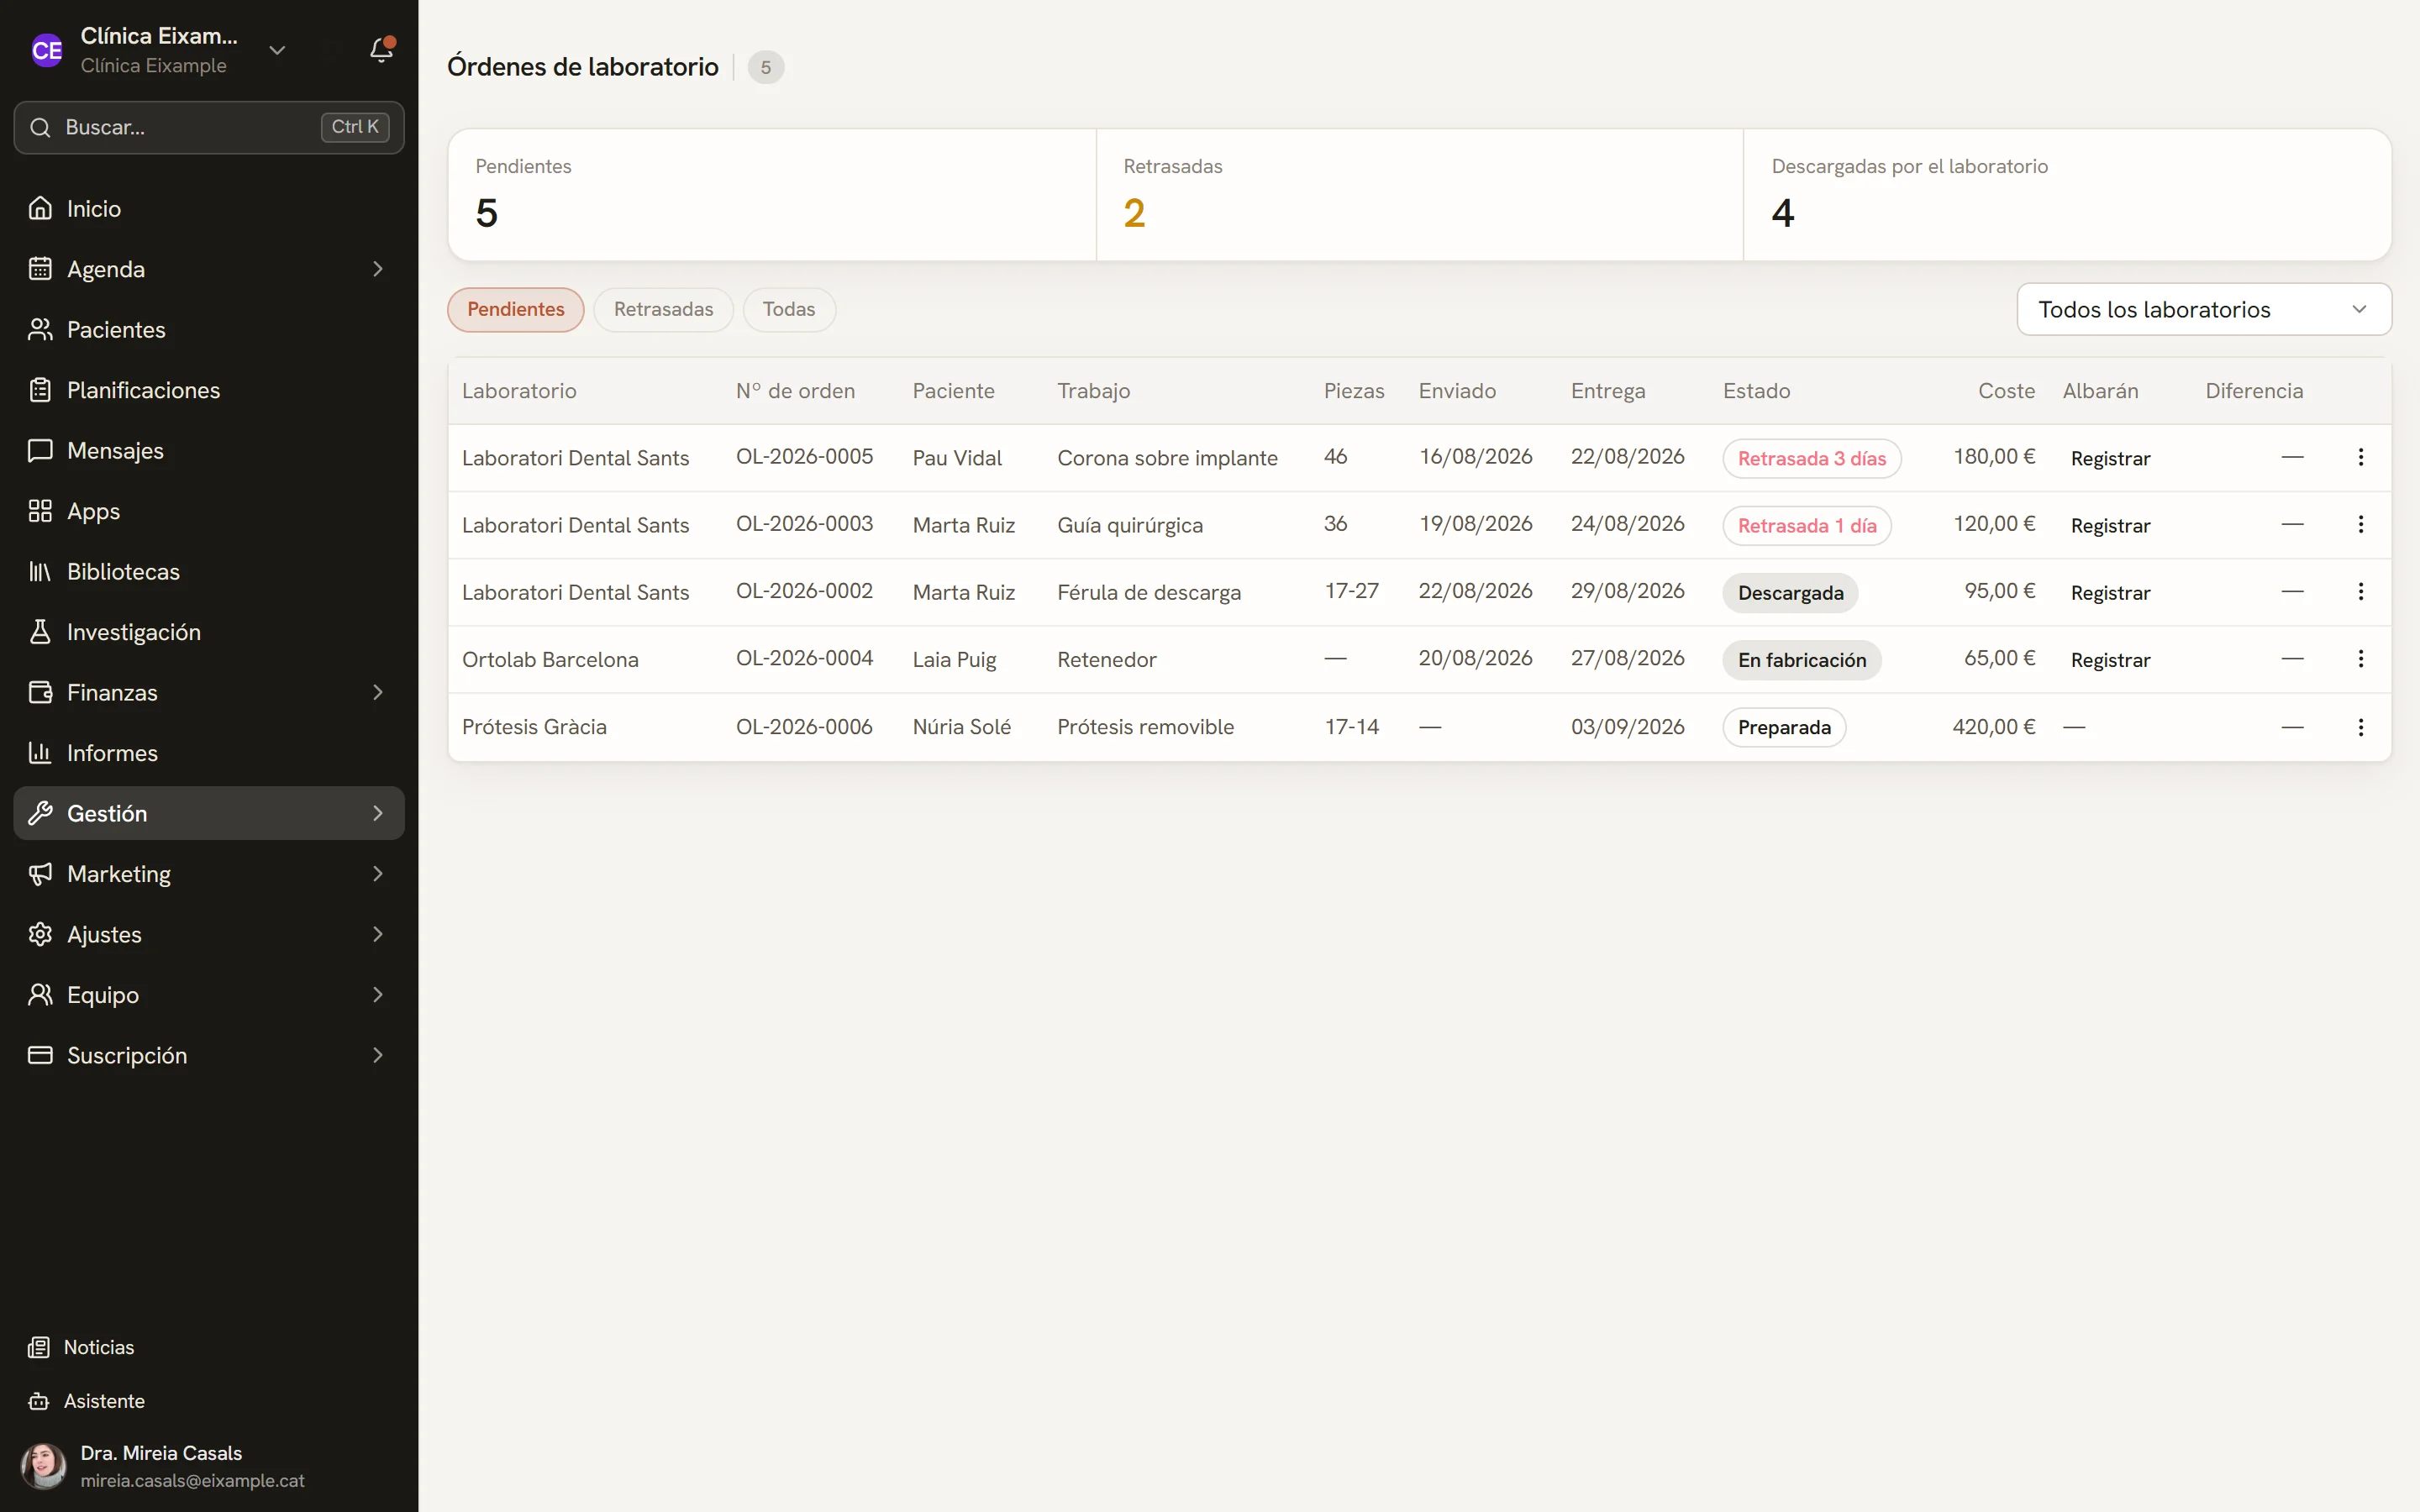Open row menu for OL-2026-0003
2420x1512 pixels.
point(2360,524)
